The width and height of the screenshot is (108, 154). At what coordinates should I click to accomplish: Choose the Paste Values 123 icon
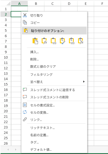point(53,41)
